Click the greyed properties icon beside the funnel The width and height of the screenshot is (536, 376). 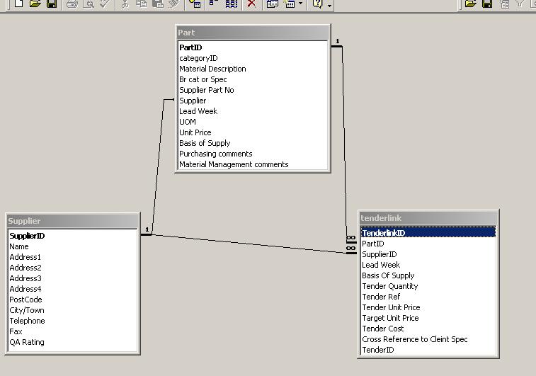(x=504, y=4)
